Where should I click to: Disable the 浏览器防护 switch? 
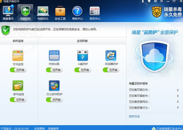(x=111, y=70)
